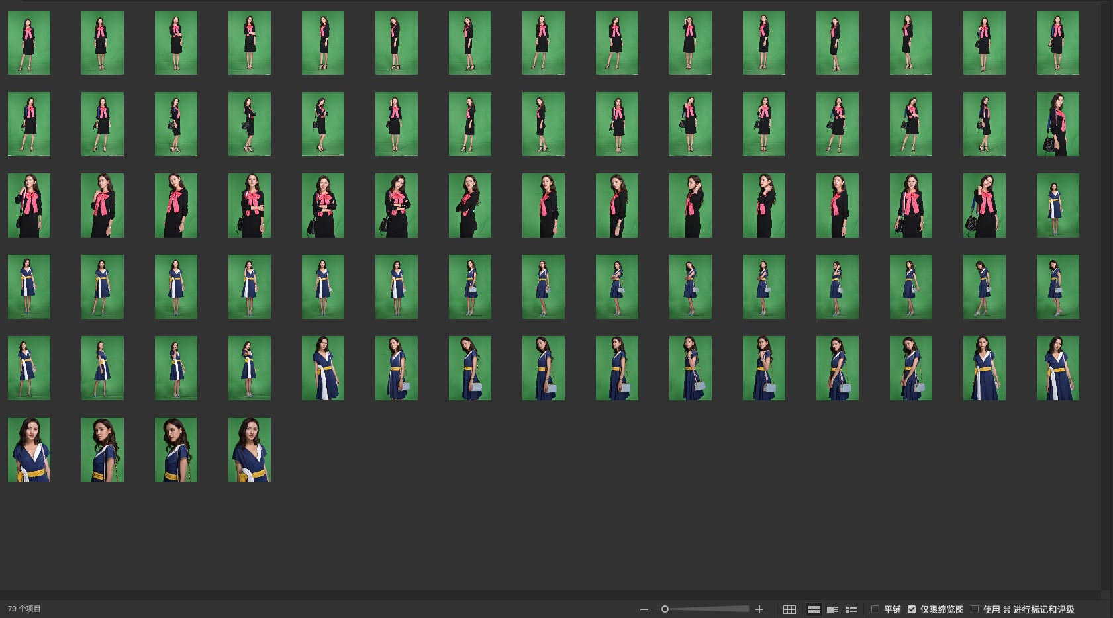Switch to details view layout
Image resolution: width=1113 pixels, height=618 pixels.
[833, 609]
